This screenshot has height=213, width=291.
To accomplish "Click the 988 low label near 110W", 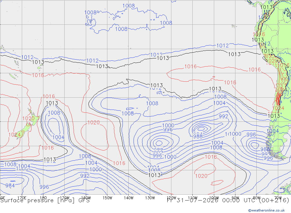I will (x=198, y=137).
